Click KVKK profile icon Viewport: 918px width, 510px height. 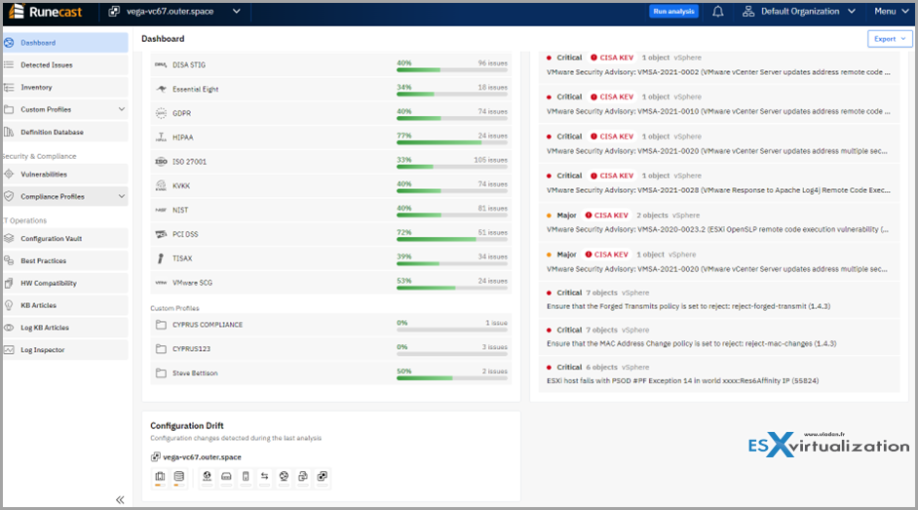(x=161, y=185)
